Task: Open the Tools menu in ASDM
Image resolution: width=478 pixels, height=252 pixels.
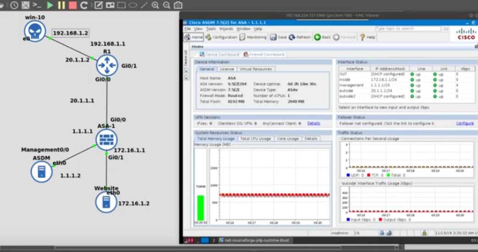Action: tap(210, 29)
